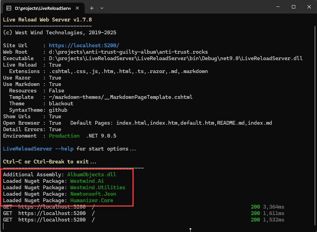Click the 'Newtonsoft.Json' package name

(x=93, y=194)
